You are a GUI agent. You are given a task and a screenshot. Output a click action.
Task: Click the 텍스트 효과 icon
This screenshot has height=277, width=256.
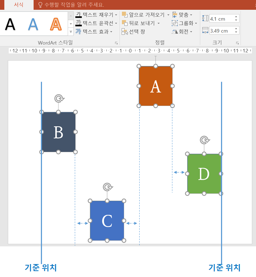click(x=78, y=31)
